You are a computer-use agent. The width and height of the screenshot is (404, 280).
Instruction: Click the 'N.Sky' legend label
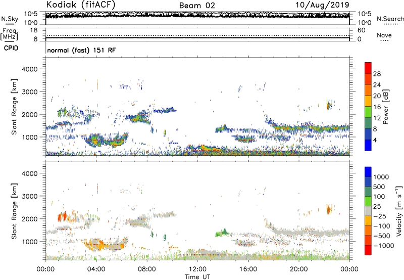click(10, 19)
